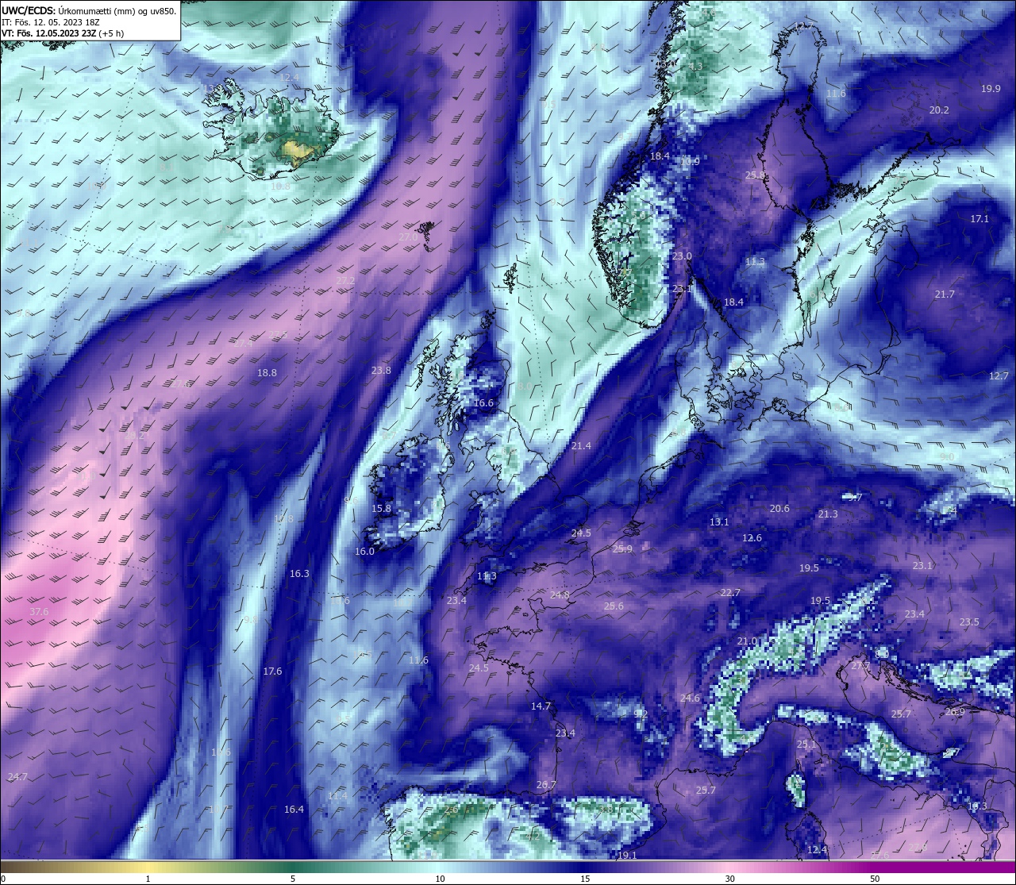
Task: Click the 13.1 value label
Action: pos(719,521)
